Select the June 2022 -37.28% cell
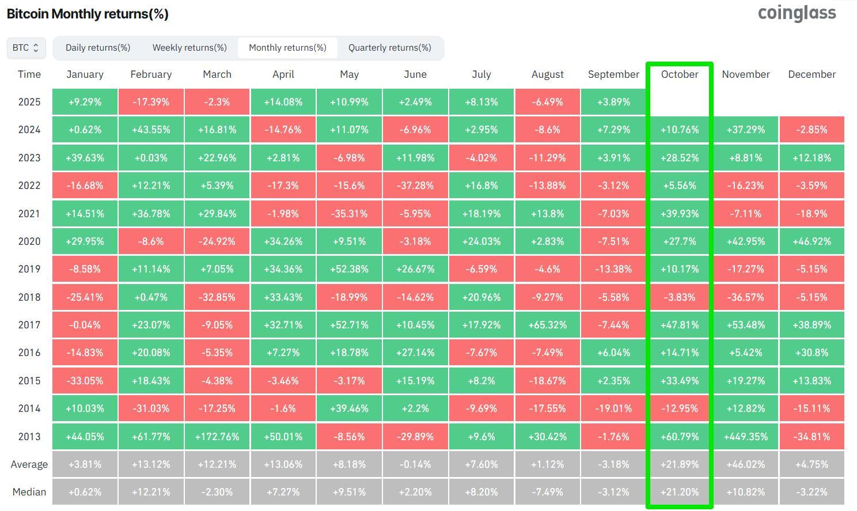857x511 pixels. point(415,186)
